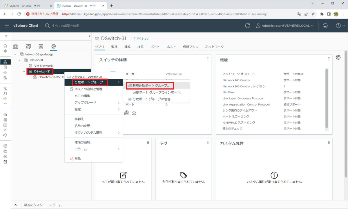Image resolution: width=348 pixels, height=209 pixels.
Task: Open Developer Center code icon
Action: [5, 103]
